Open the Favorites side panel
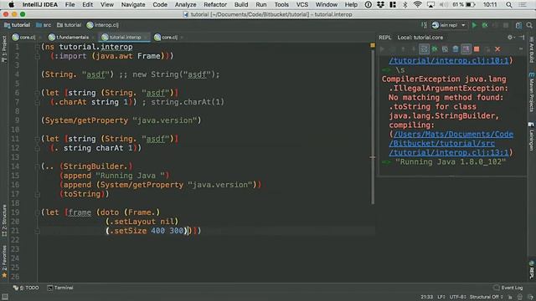Screen dimensions: 536x301 click(4, 262)
